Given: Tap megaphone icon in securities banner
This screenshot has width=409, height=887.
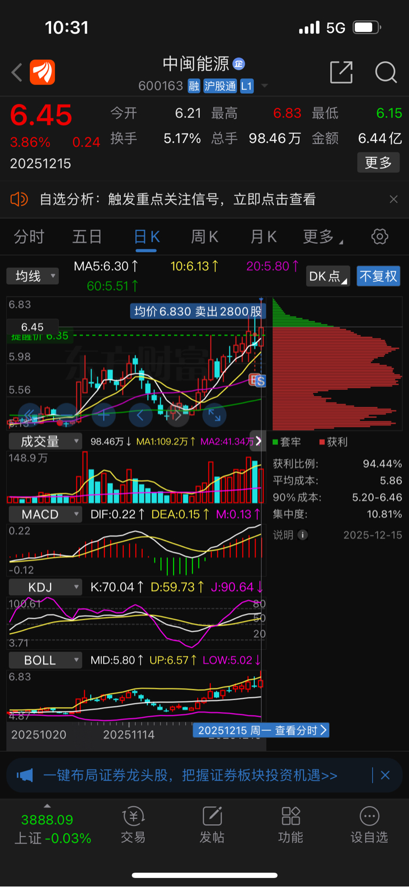Looking at the screenshot, I should click(24, 775).
